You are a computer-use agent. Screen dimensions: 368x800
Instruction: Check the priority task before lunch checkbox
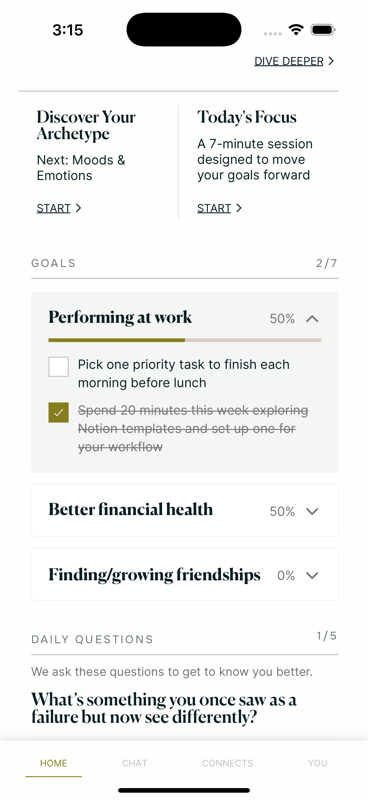pyautogui.click(x=58, y=366)
